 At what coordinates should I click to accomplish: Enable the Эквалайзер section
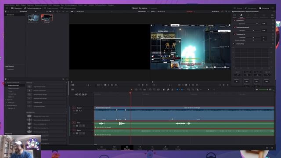234,44
